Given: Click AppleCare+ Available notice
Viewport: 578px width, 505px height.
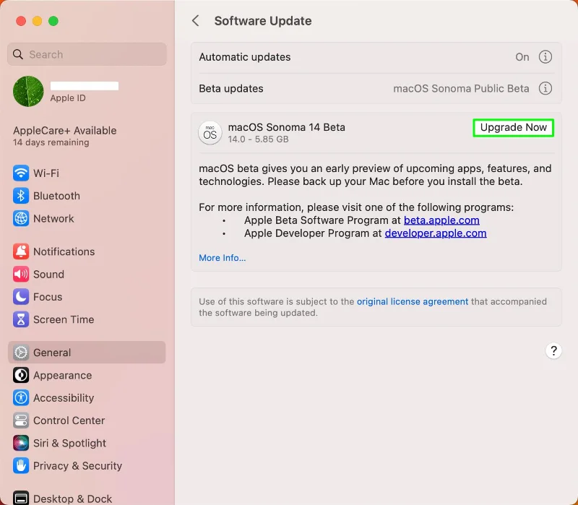Looking at the screenshot, I should point(64,131).
